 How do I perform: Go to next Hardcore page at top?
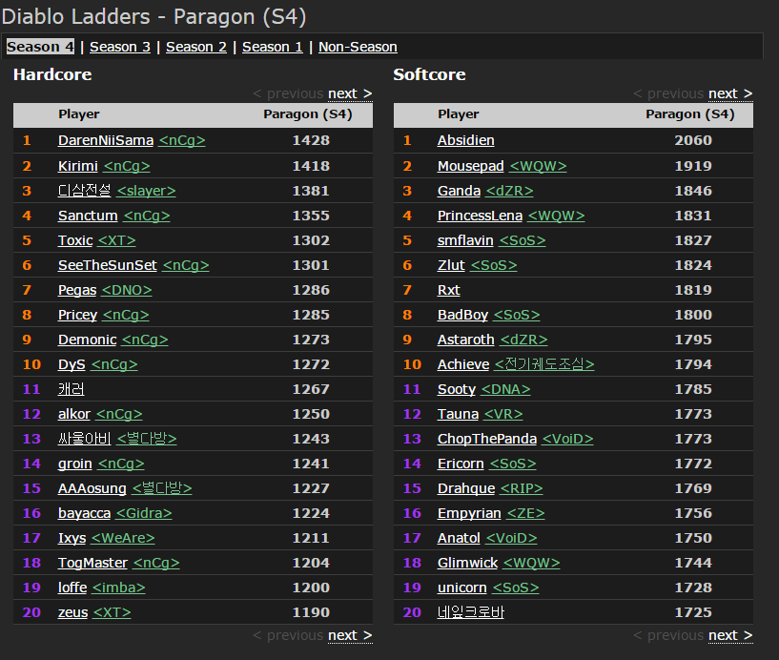pyautogui.click(x=350, y=93)
